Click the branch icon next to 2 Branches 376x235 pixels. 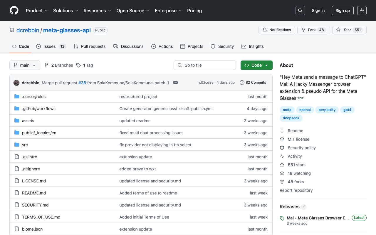click(46, 65)
